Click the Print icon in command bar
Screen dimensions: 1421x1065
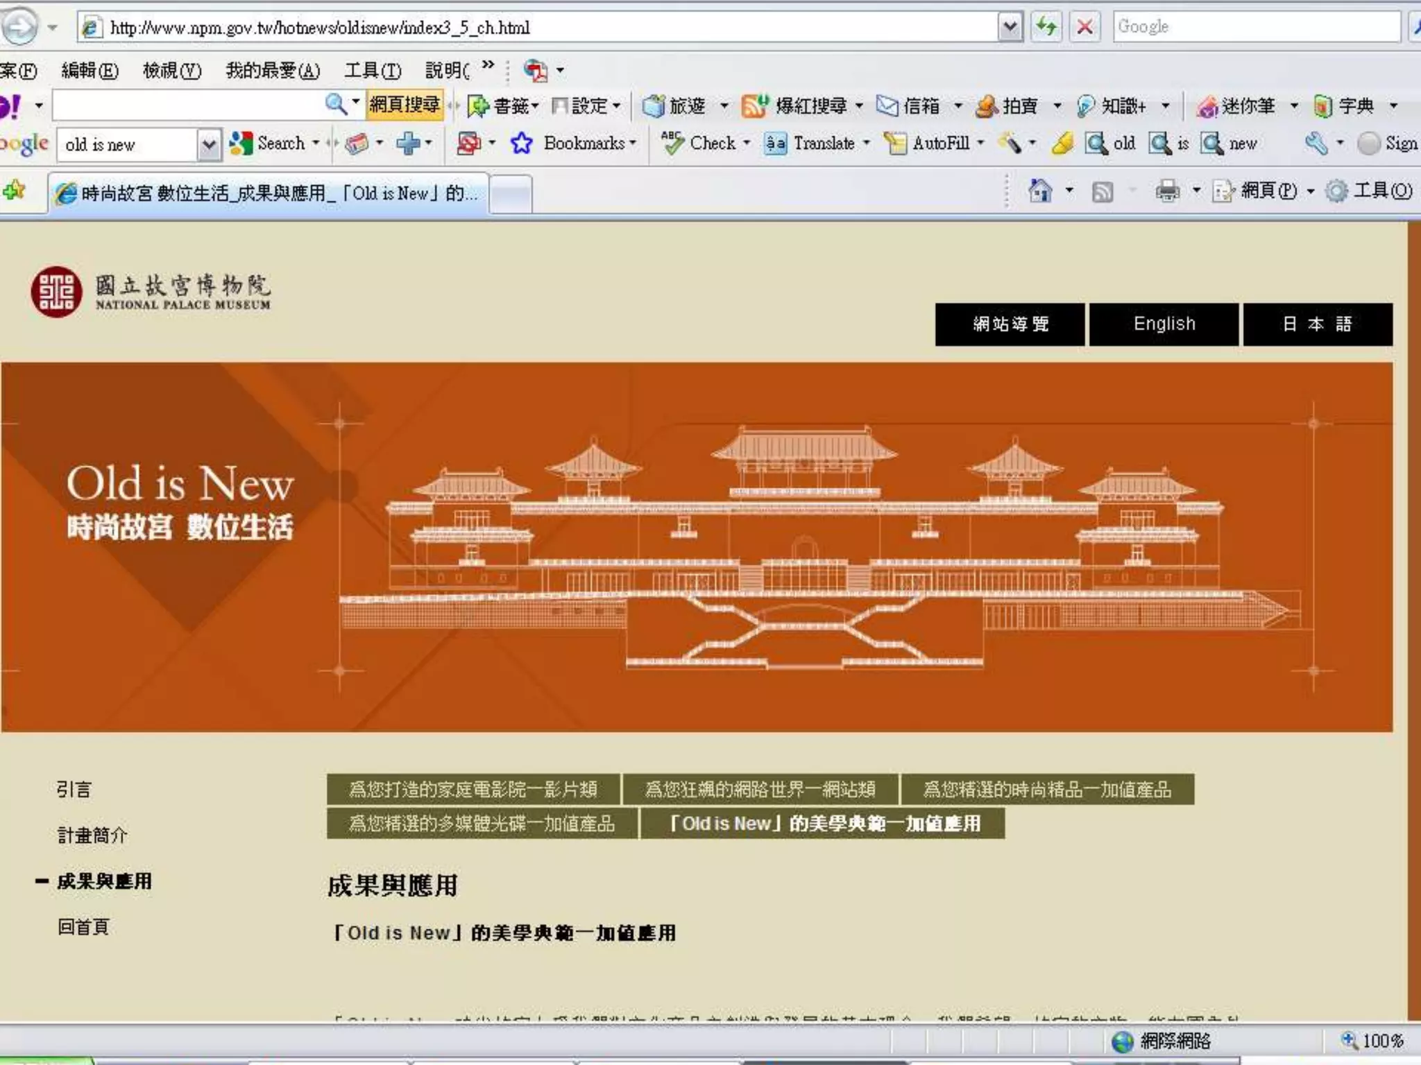1167,190
